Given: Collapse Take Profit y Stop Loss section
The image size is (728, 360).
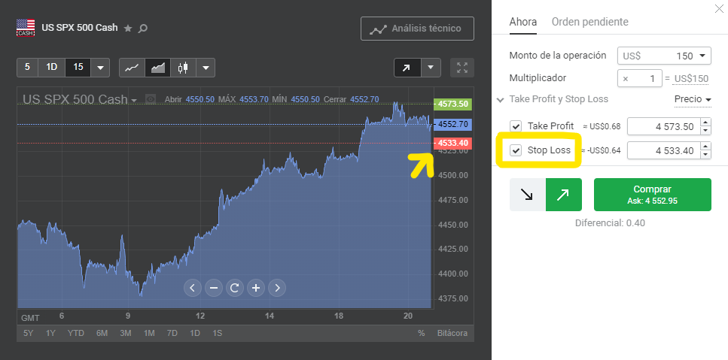Looking at the screenshot, I should (500, 100).
